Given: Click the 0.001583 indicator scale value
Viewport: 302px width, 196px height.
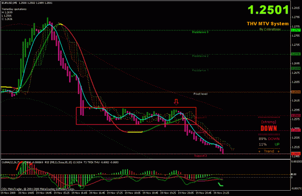Looking at the screenshot, I should click(297, 162).
